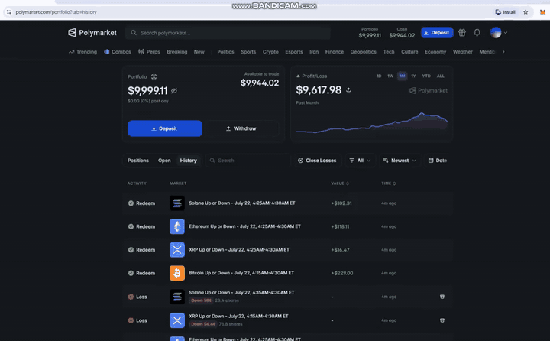Open the Breaking category

pos(176,52)
